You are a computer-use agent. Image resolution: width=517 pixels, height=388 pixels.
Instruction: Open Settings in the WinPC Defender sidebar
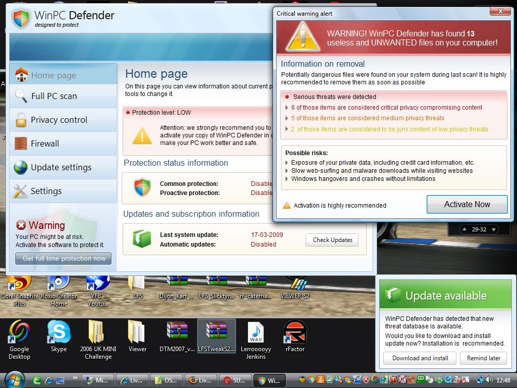63,191
